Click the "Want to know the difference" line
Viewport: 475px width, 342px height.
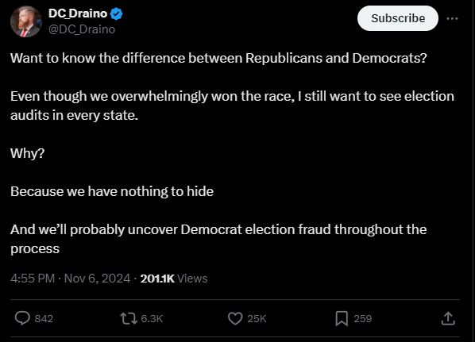[218, 58]
